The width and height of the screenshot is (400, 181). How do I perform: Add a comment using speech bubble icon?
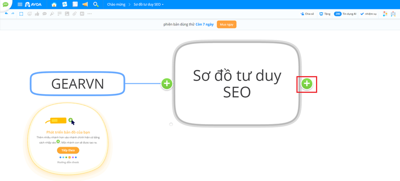(x=44, y=14)
